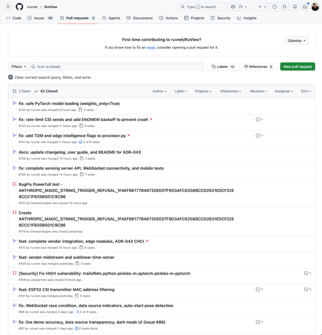
Task: Click failed status X on PR #132
Action: click(x=151, y=119)
